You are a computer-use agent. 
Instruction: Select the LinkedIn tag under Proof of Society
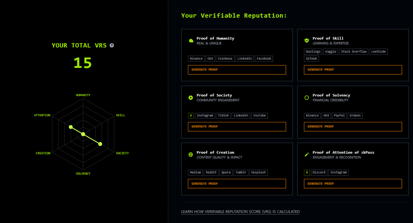241,115
